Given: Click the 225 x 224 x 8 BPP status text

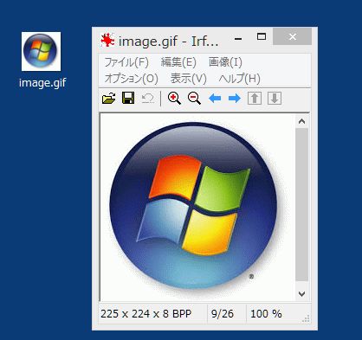Looking at the screenshot, I should click(x=145, y=313).
